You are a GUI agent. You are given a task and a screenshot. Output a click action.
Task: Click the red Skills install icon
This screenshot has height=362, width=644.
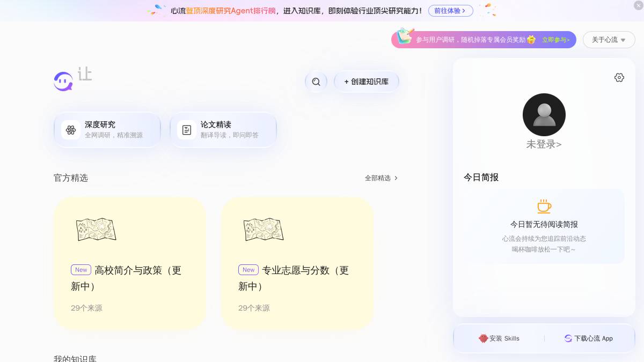(483, 338)
